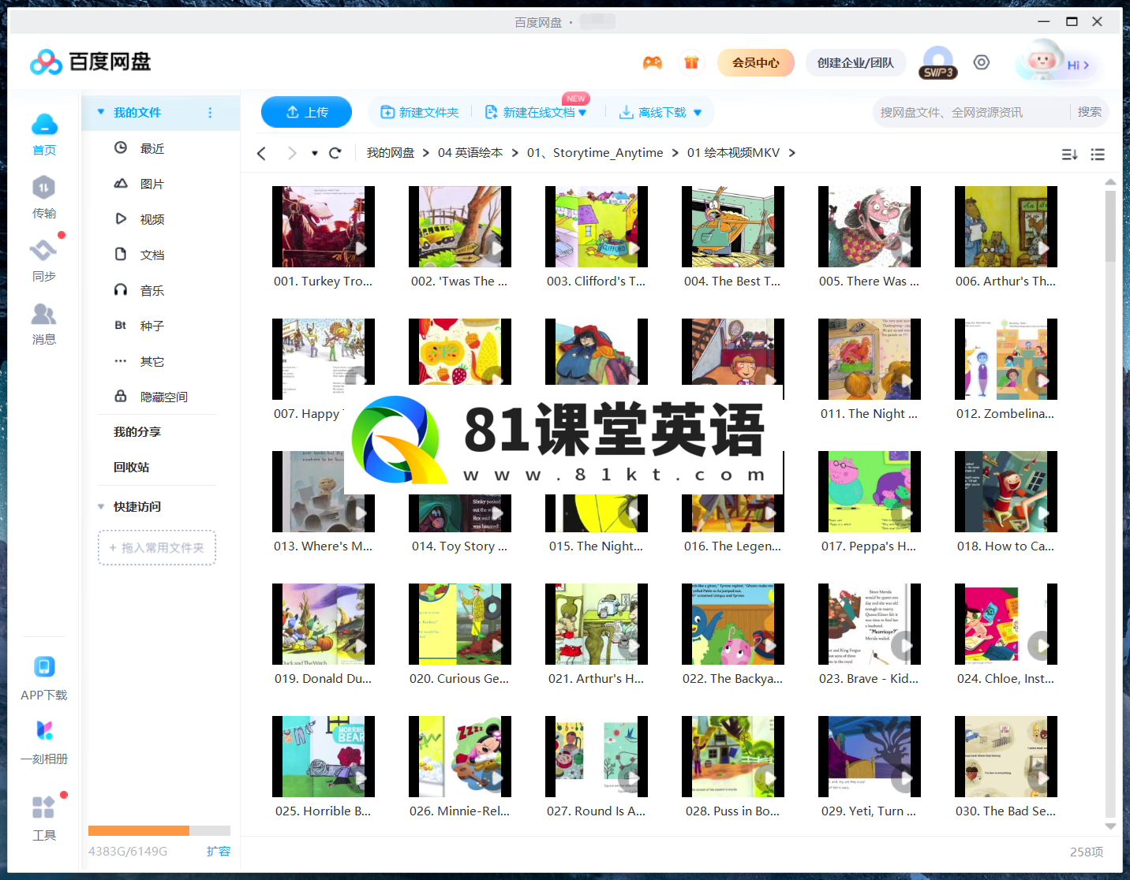
Task: Collapse the 我的文件 tree section
Action: [x=101, y=112]
